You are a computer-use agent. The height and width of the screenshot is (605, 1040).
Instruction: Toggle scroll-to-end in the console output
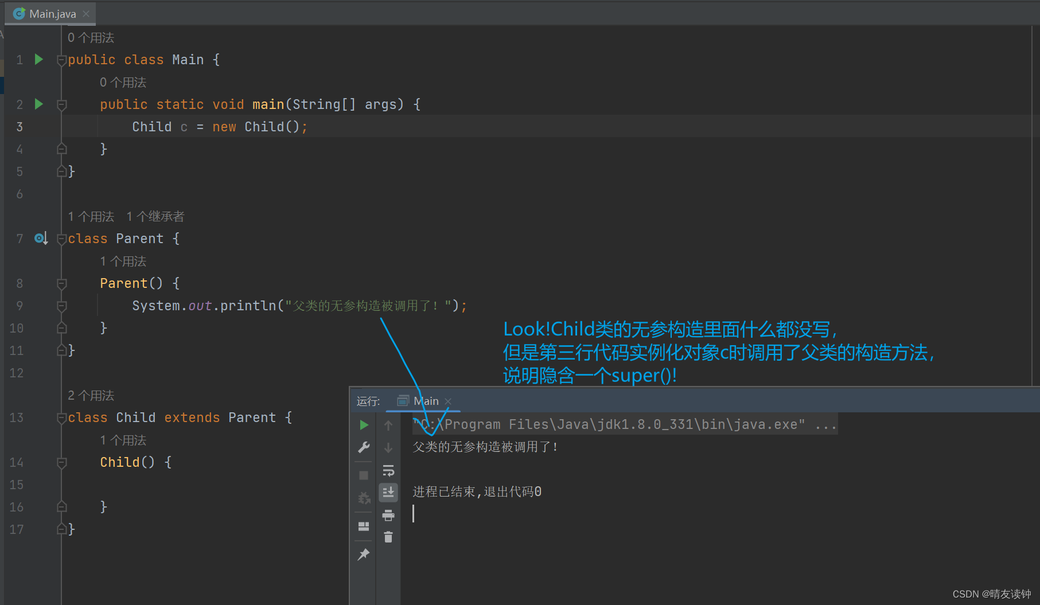[x=388, y=492]
